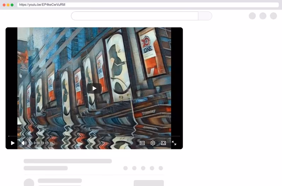The height and width of the screenshot is (186, 282).
Task: Mute the video with the volume speaker icon
Action: 24,143
